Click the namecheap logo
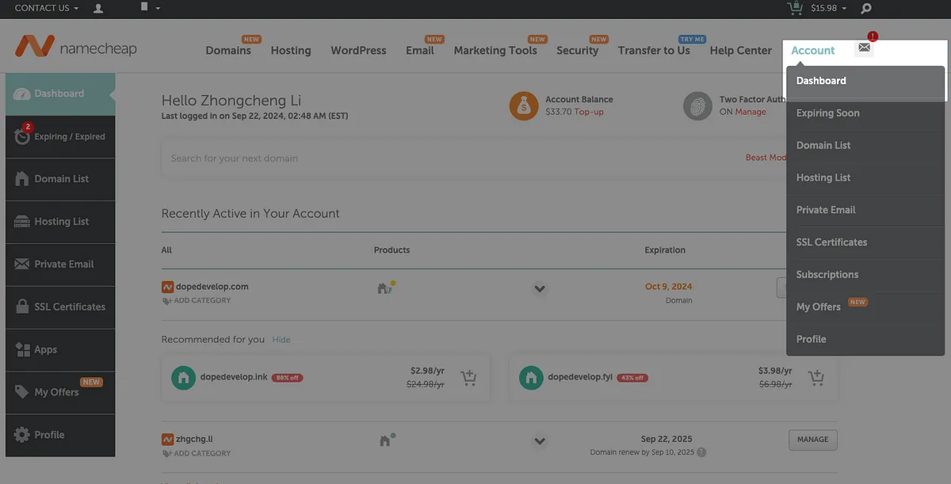This screenshot has width=951, height=484. click(x=75, y=48)
